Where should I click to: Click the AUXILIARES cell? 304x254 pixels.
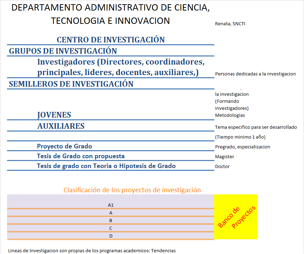tap(61, 126)
